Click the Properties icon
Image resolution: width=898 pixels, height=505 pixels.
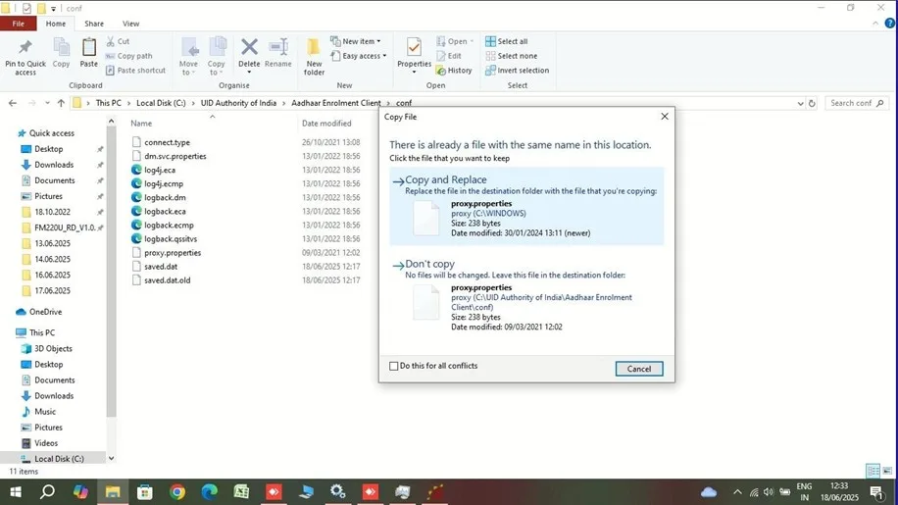[414, 47]
